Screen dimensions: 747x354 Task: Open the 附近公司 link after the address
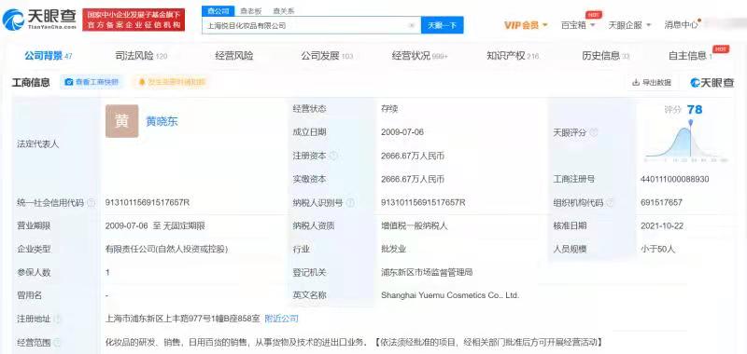tap(282, 319)
